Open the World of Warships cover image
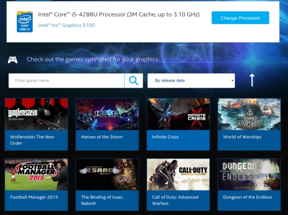This screenshot has height=215, width=288. coord(249,114)
